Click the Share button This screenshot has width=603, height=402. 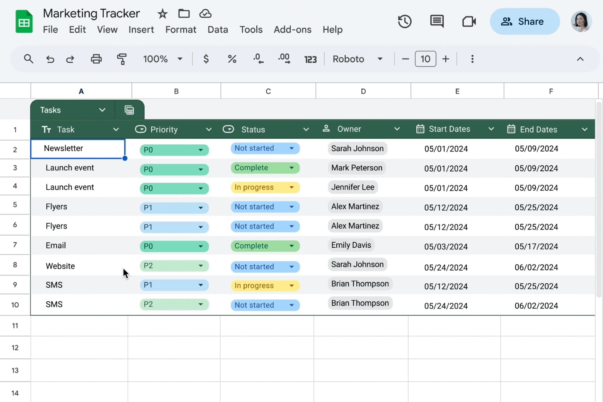click(525, 21)
